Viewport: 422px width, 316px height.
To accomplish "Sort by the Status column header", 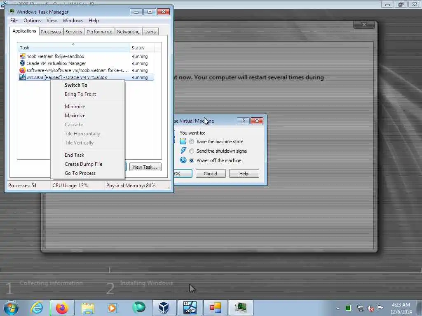I will [x=142, y=47].
